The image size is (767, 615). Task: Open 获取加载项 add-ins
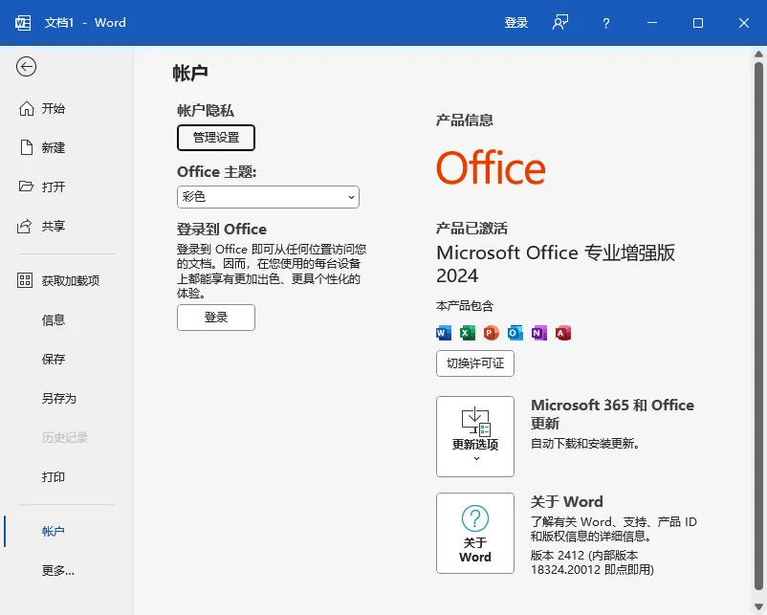click(67, 281)
